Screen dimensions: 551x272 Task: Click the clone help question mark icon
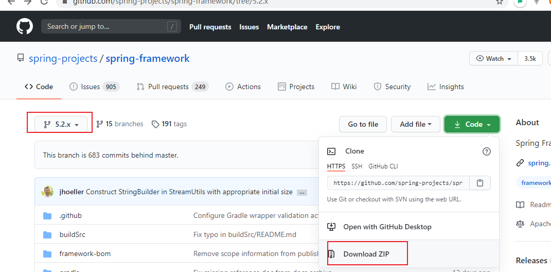click(486, 151)
